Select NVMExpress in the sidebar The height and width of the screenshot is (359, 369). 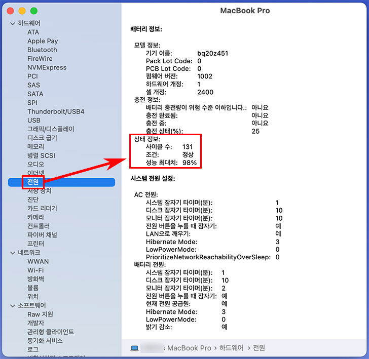pyautogui.click(x=47, y=67)
